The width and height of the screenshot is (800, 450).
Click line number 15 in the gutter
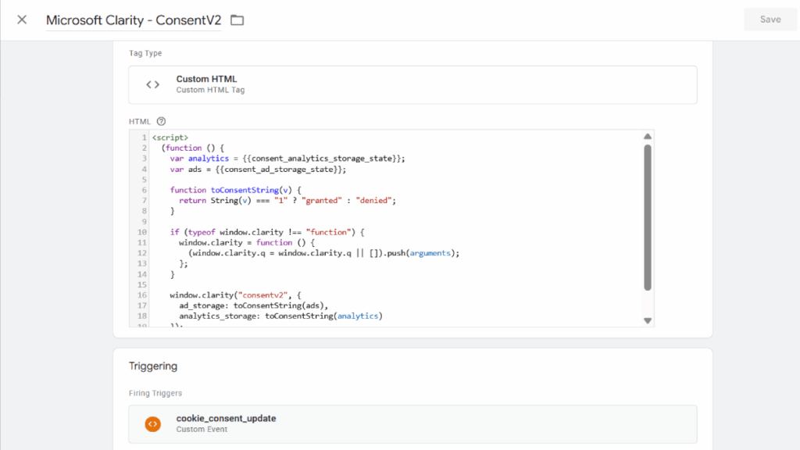click(142, 284)
